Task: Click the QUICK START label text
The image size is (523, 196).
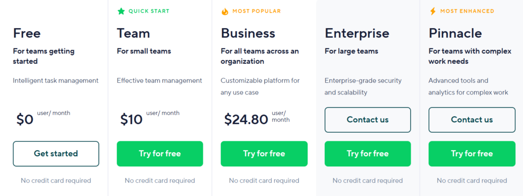Action: point(149,11)
